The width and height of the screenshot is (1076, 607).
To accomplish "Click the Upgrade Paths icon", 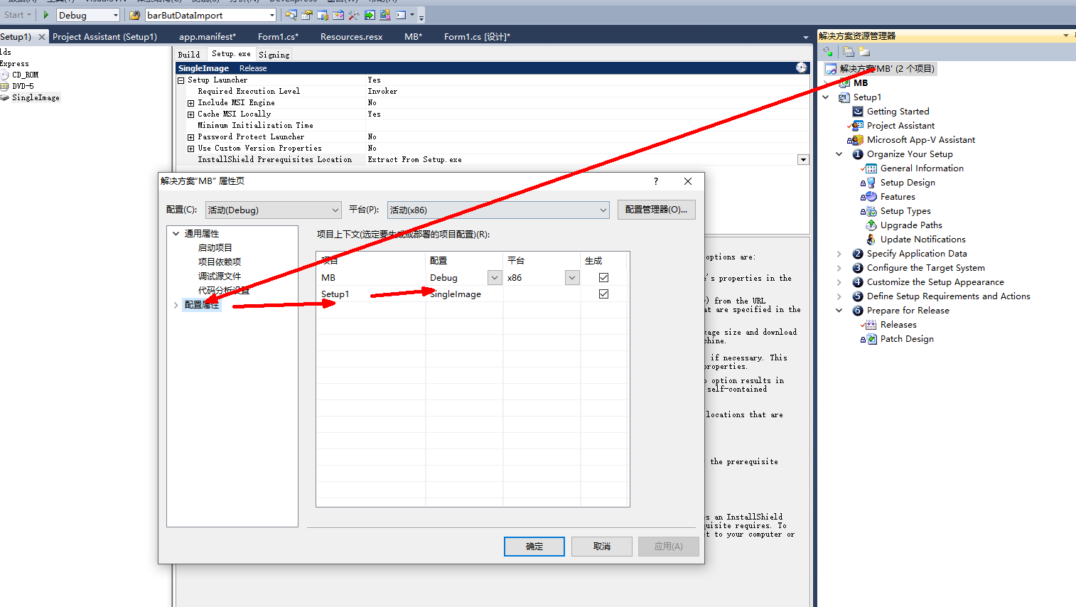I will click(871, 225).
